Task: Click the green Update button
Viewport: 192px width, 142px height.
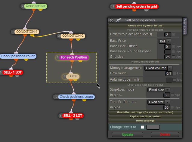Action: click(x=128, y=134)
